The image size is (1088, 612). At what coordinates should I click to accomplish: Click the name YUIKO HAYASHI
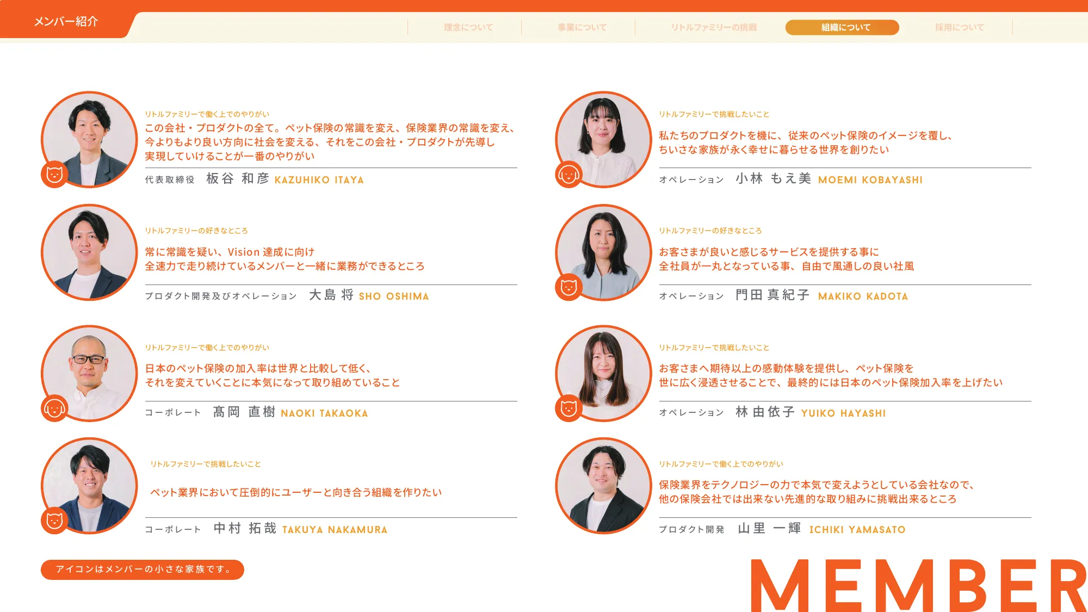tap(843, 413)
